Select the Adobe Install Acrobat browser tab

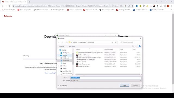click(x=14, y=2)
